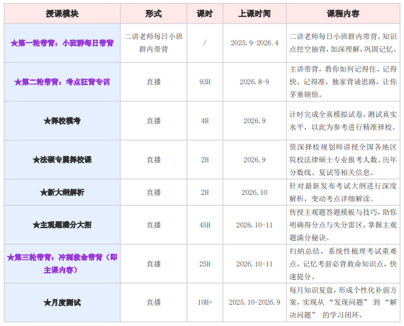Select the ★择校模考 module cell
The height and width of the screenshot is (326, 404).
(x=62, y=121)
